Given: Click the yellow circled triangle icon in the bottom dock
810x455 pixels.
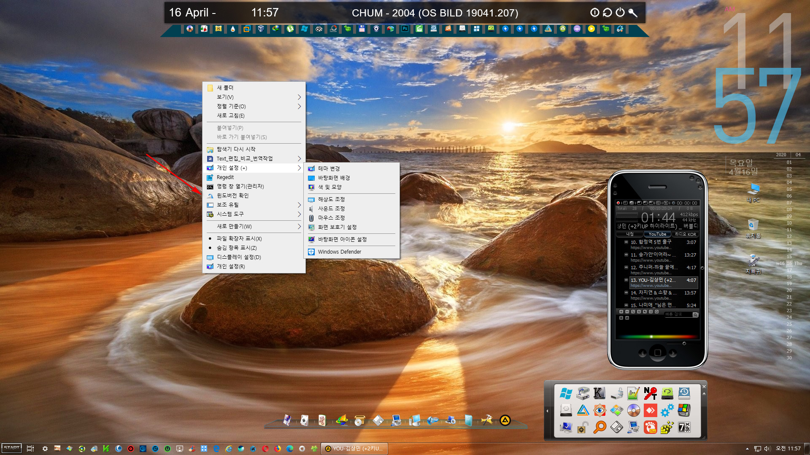Looking at the screenshot, I should click(505, 420).
